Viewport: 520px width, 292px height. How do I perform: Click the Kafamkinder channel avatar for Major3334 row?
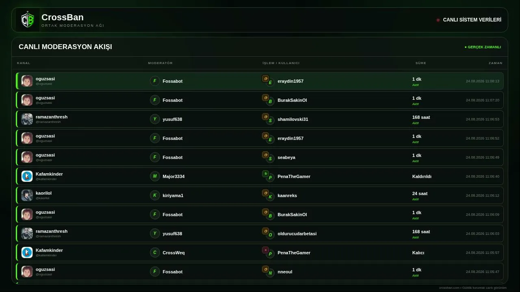click(27, 176)
